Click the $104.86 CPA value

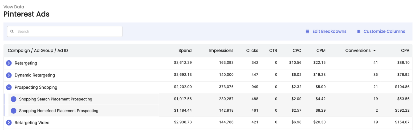pyautogui.click(x=402, y=87)
